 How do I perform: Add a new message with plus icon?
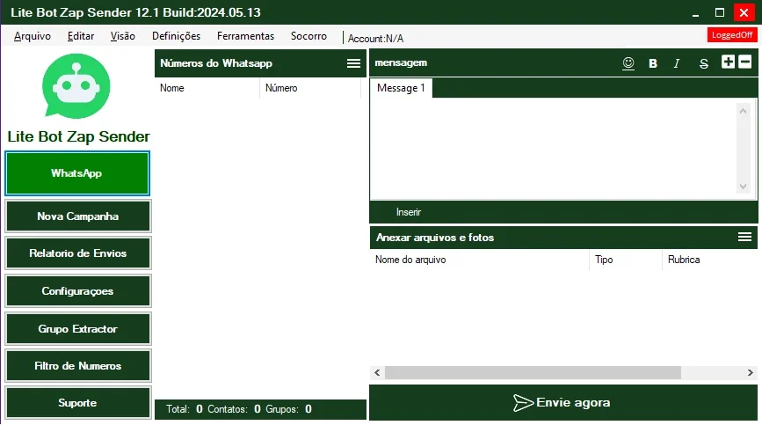click(728, 62)
